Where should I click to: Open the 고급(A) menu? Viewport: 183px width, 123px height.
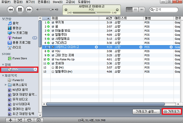[x=70, y=2]
